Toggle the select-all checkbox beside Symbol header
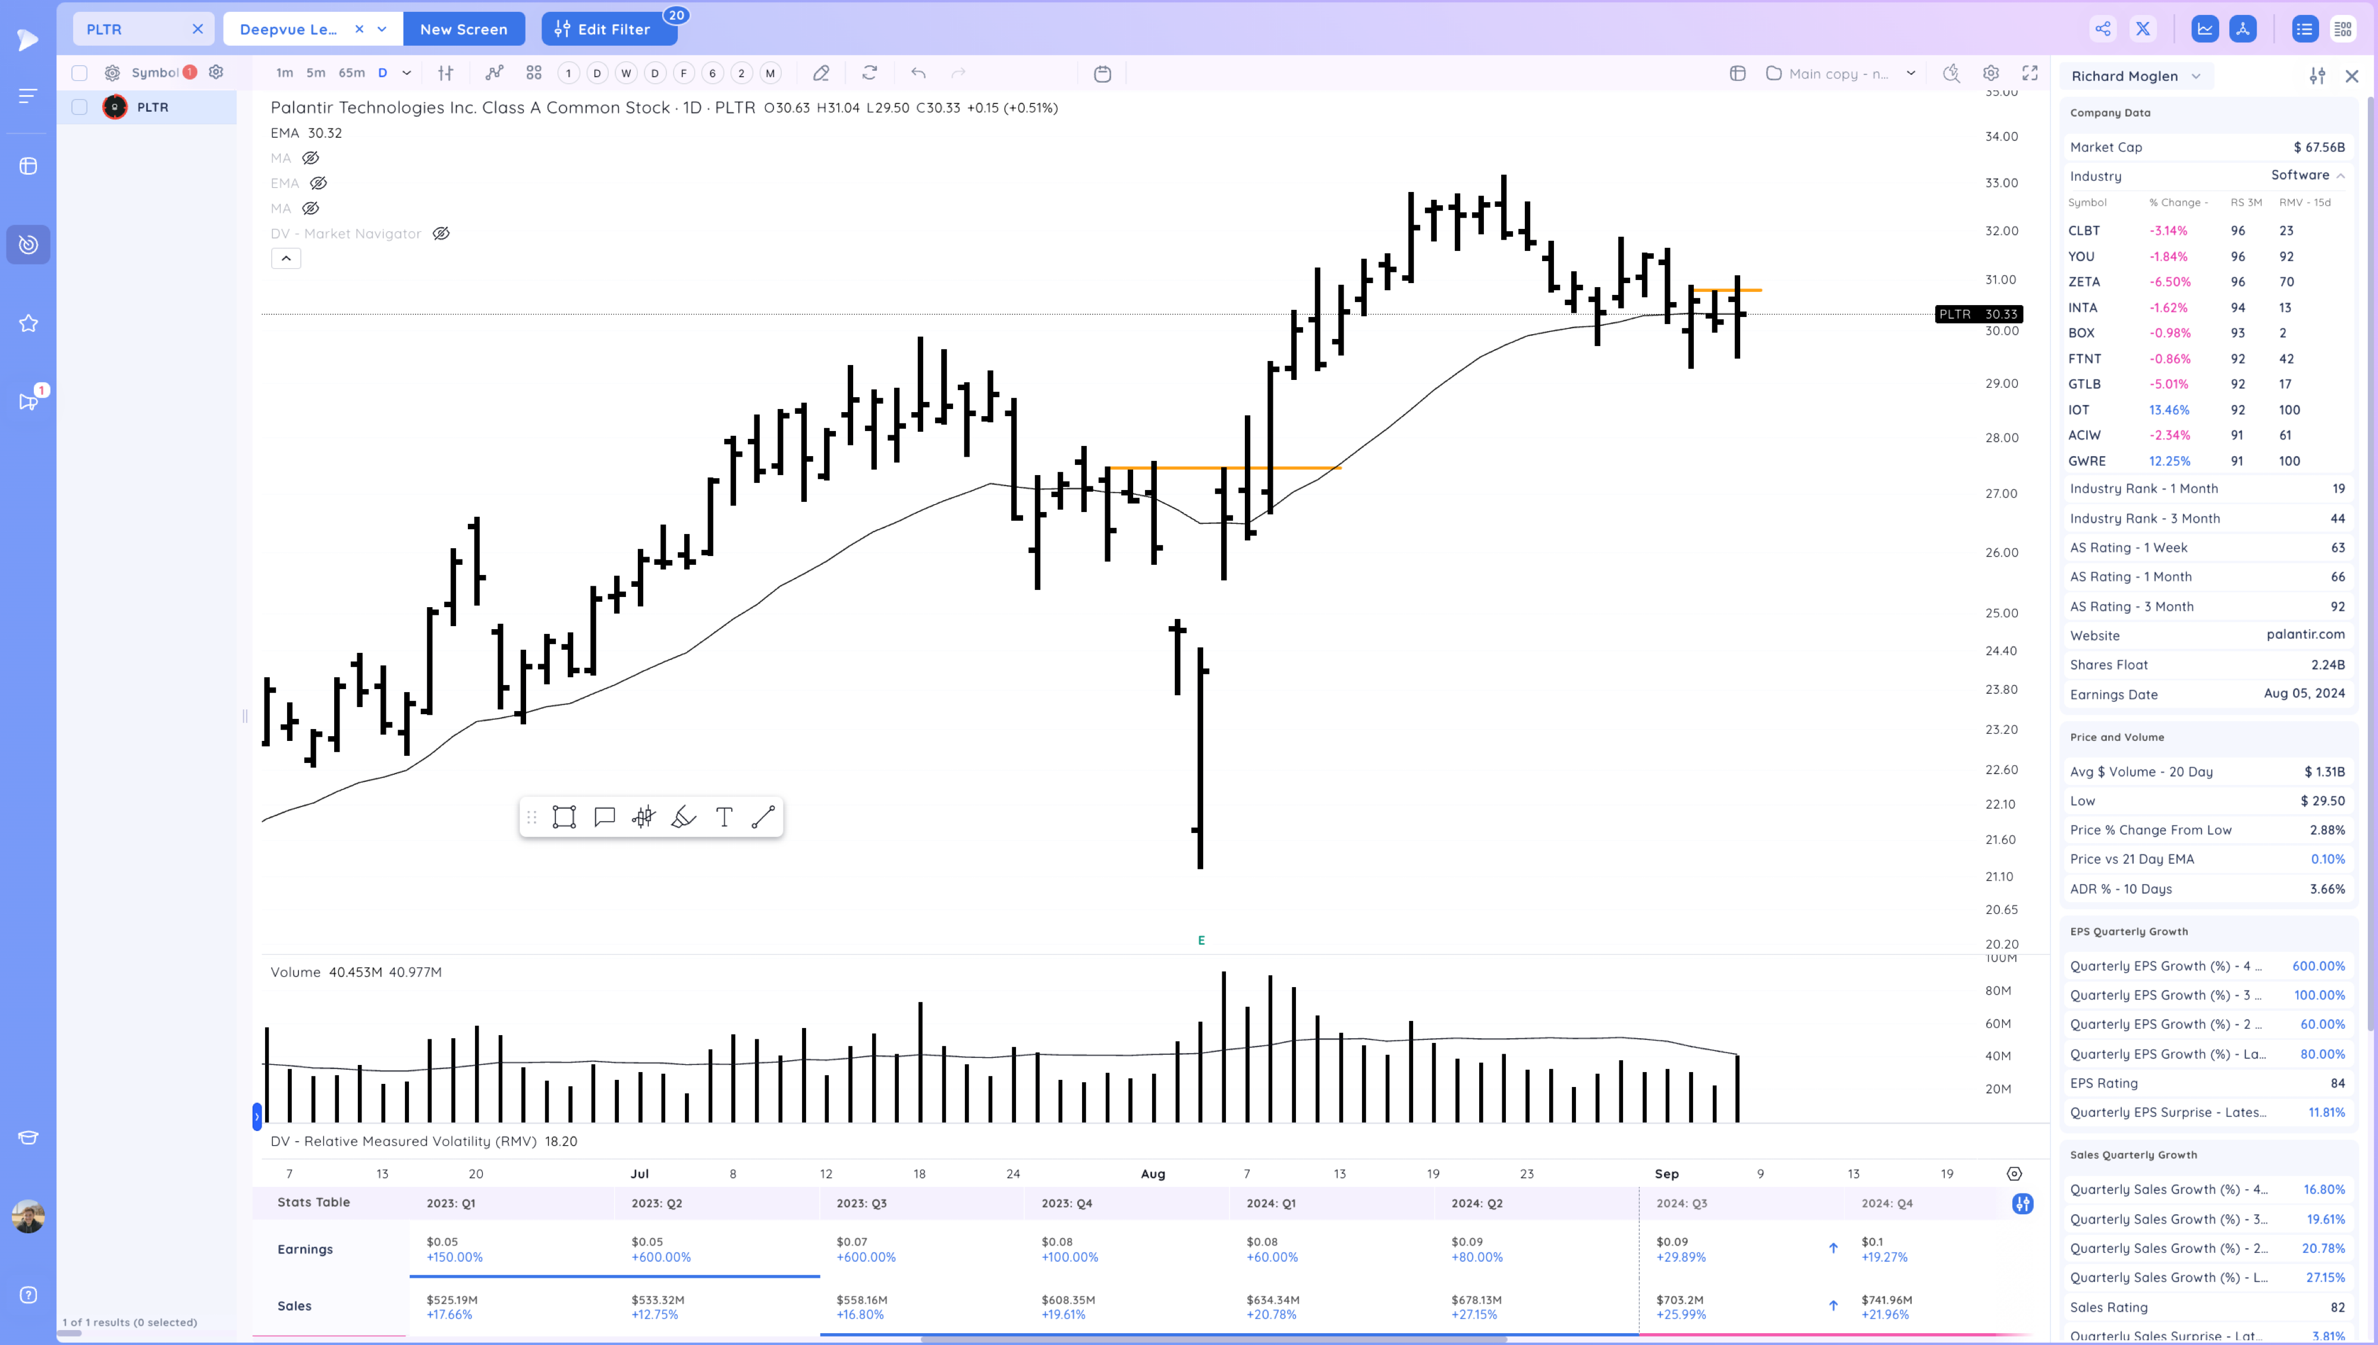 pyautogui.click(x=80, y=73)
